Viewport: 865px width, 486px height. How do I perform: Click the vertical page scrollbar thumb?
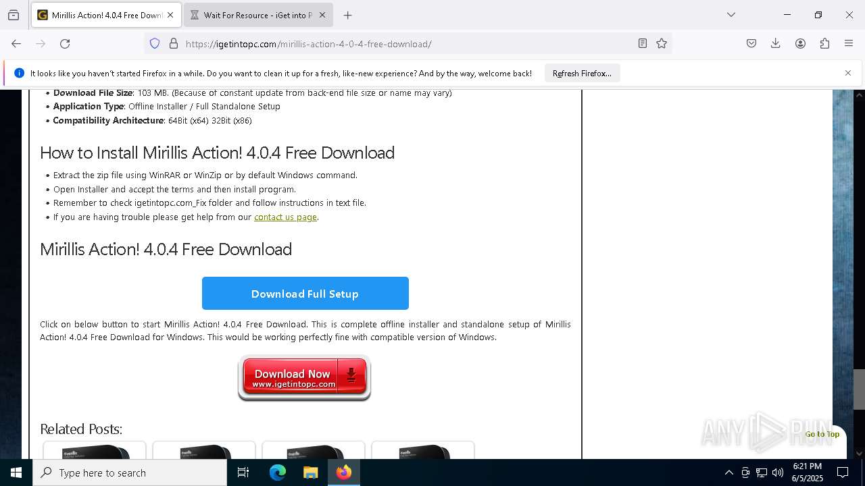pyautogui.click(x=859, y=389)
